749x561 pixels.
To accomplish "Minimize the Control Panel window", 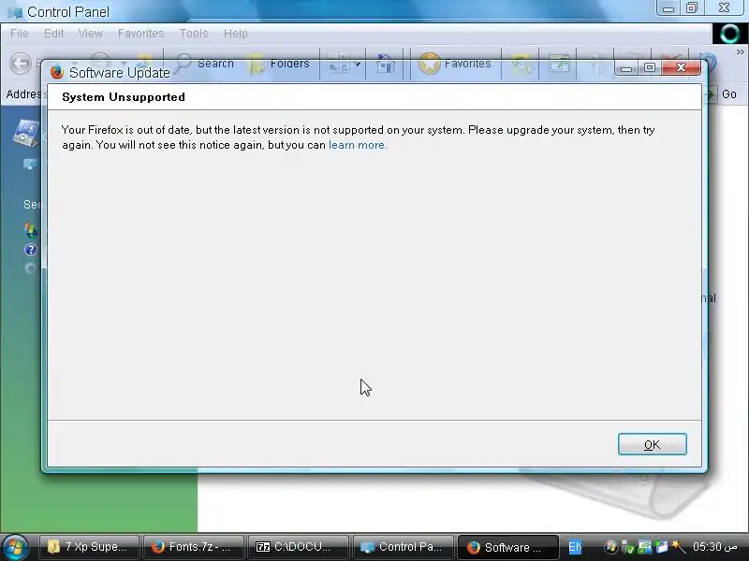I will coord(668,8).
